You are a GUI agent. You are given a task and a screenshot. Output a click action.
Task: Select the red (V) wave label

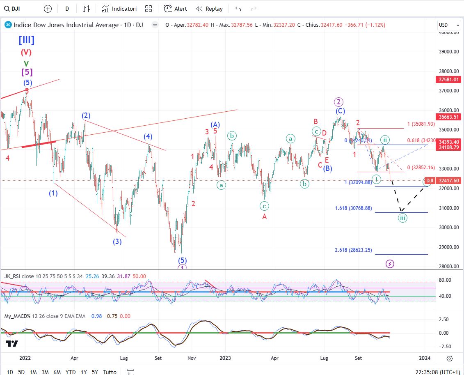click(x=26, y=53)
